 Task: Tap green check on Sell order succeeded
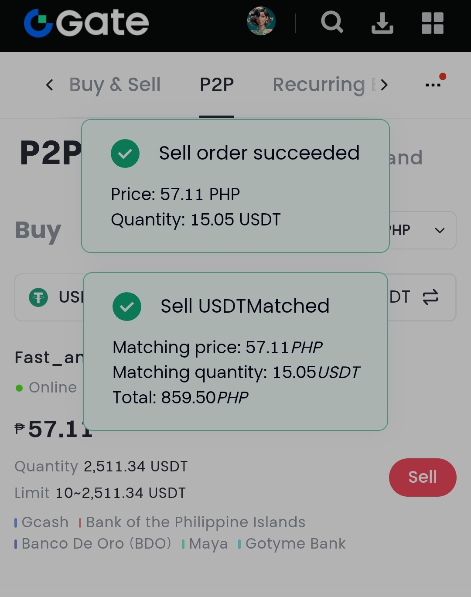(125, 154)
